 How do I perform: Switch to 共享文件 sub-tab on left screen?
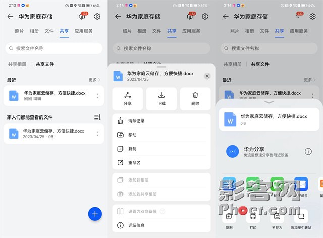click(x=45, y=64)
